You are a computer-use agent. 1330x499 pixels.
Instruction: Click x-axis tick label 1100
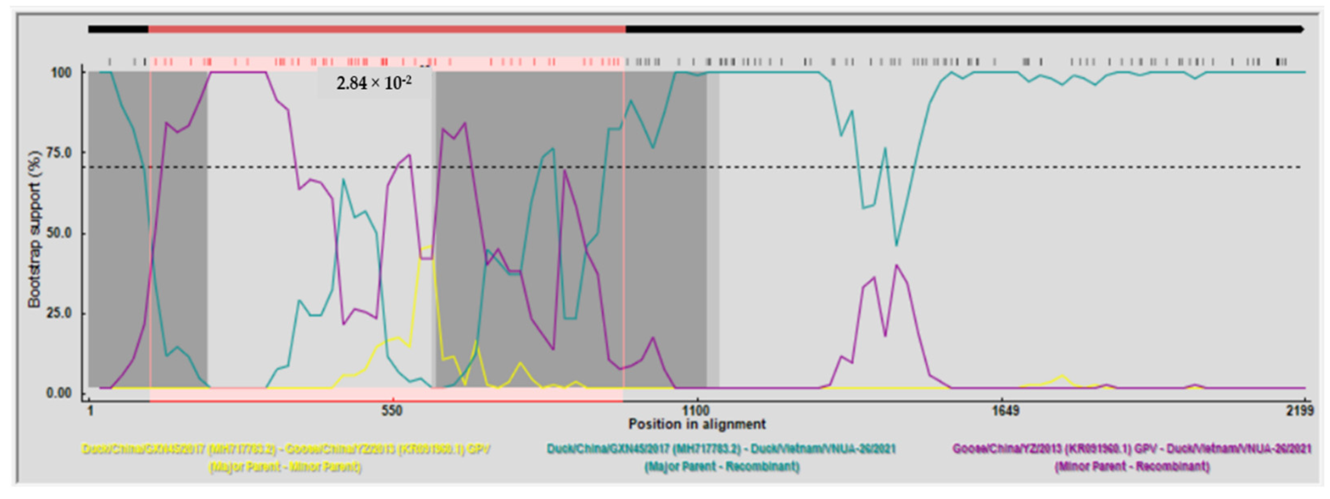coord(696,411)
